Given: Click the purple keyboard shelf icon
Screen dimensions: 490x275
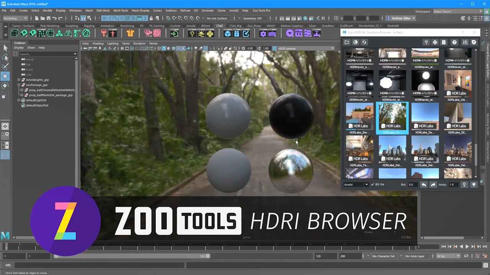Looking at the screenshot, I should pos(272,33).
